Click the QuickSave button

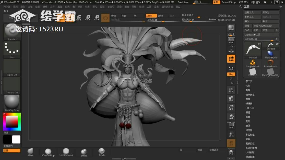(x=183, y=2)
